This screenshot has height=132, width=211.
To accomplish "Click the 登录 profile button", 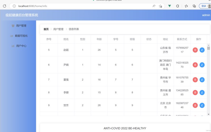I will [205, 6].
